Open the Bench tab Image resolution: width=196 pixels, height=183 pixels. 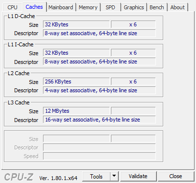tap(157, 7)
